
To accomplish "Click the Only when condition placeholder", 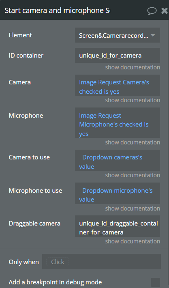I will tap(58, 262).
